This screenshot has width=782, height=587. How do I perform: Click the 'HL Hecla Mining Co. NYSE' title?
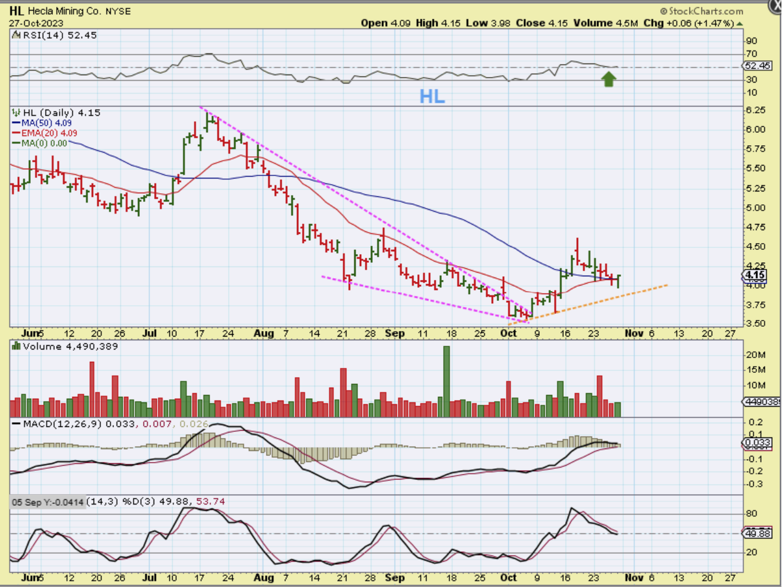point(70,11)
